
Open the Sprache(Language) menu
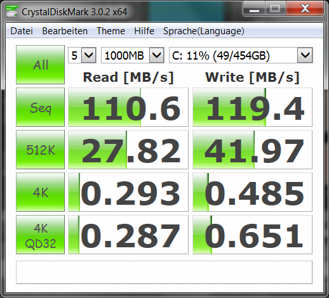[204, 31]
